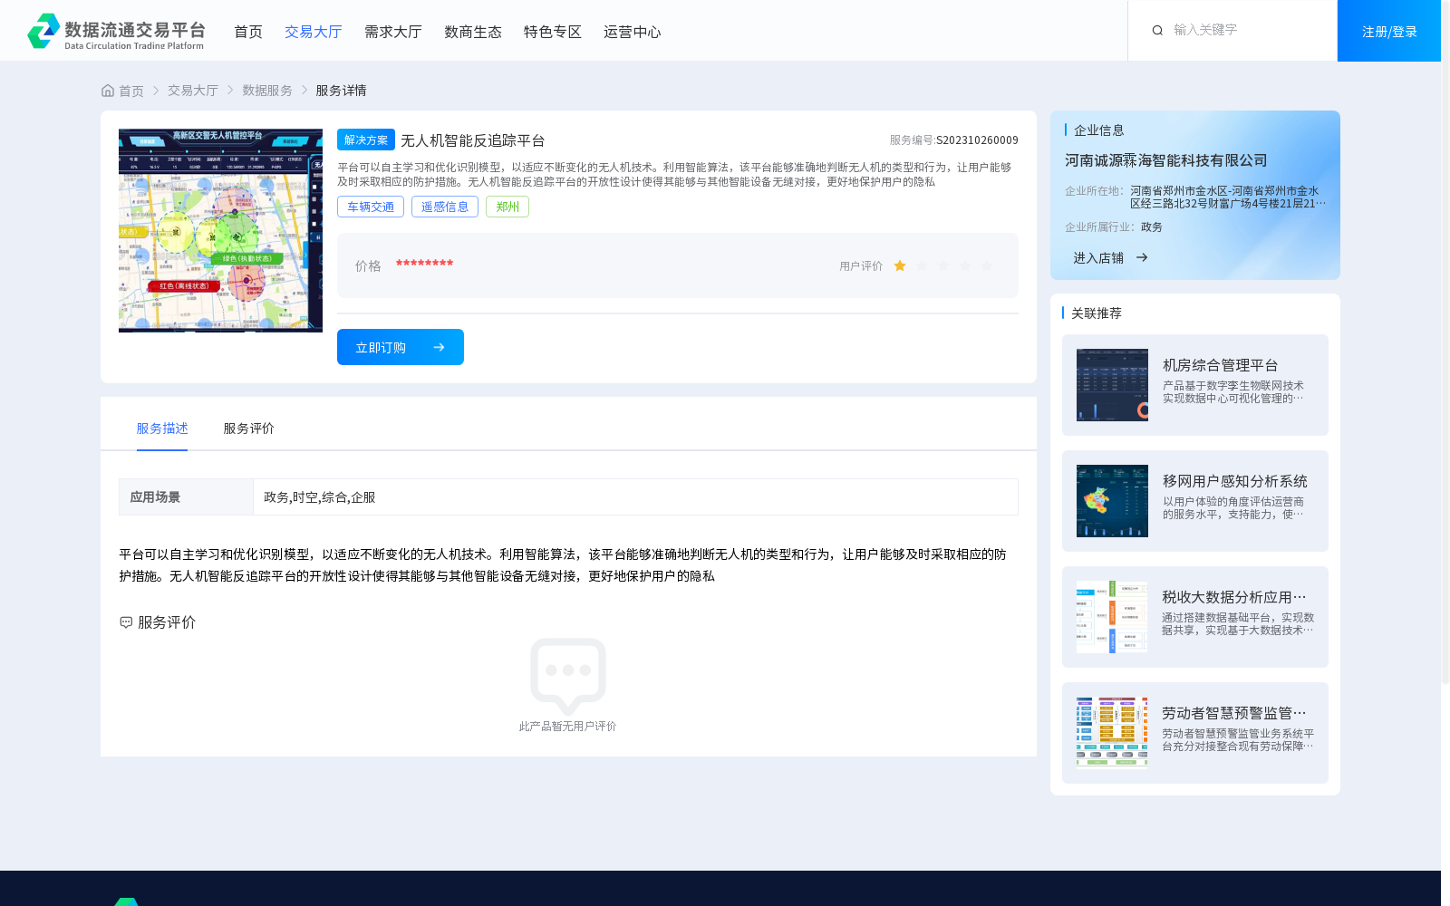
Task: Open the 运营中心 navigation menu item
Action: click(633, 32)
